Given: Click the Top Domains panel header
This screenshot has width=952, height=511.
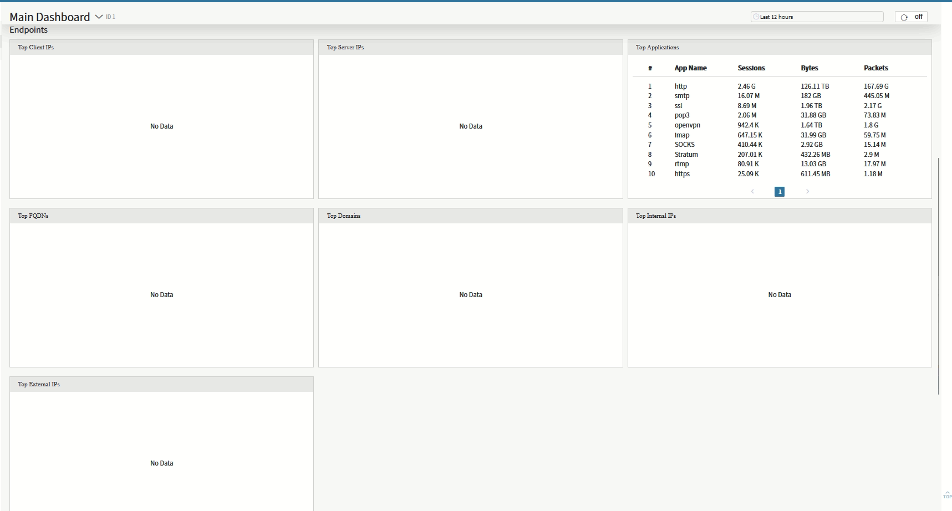Looking at the screenshot, I should tap(343, 216).
